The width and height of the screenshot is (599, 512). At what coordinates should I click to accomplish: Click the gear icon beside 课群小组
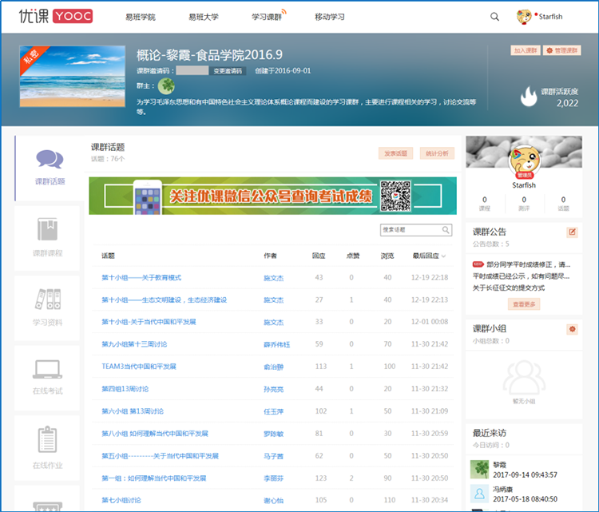pos(572,329)
